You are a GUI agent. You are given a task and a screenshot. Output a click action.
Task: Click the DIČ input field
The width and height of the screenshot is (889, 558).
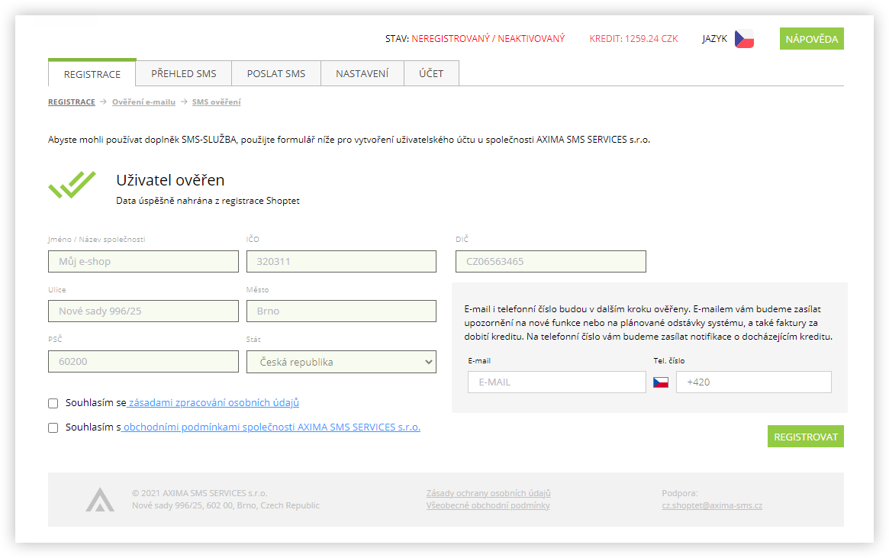550,261
